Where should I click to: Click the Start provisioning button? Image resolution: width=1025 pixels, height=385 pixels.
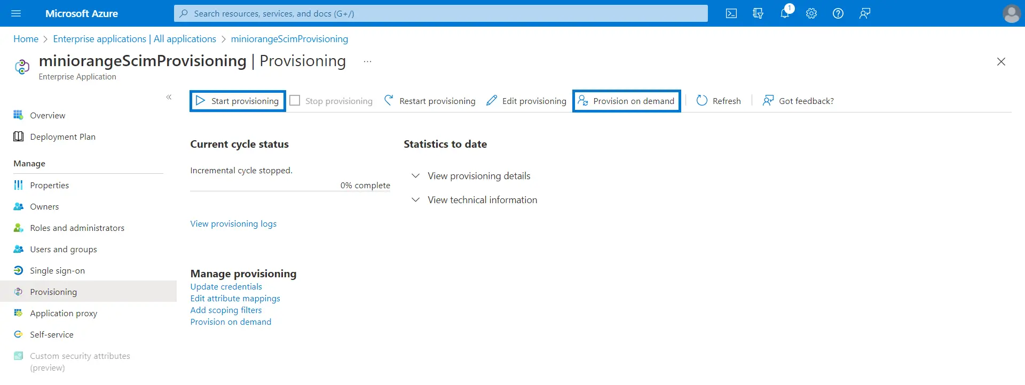coord(238,101)
